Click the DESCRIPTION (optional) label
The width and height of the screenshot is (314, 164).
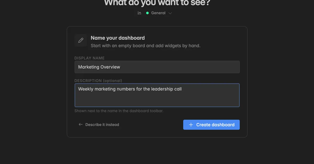pos(98,81)
